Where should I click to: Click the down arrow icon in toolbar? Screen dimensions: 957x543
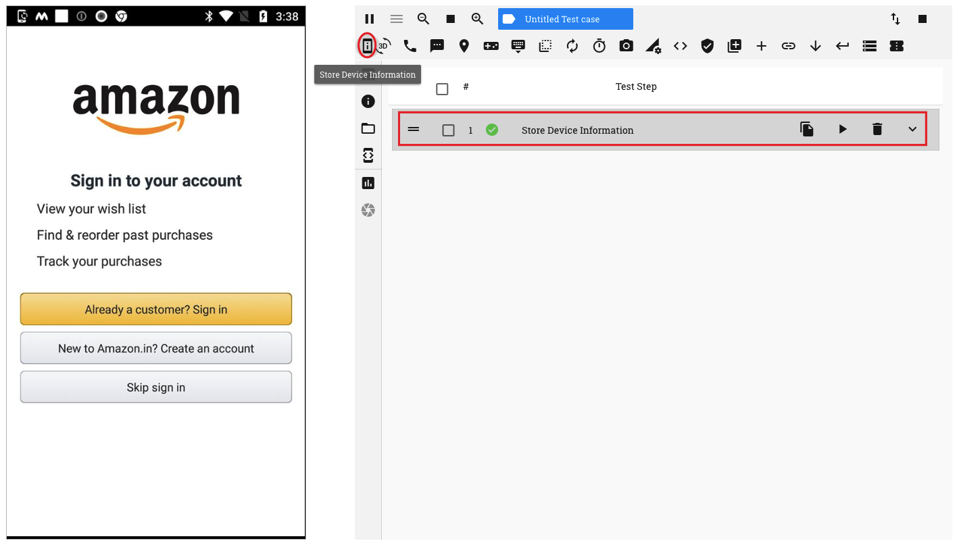816,45
